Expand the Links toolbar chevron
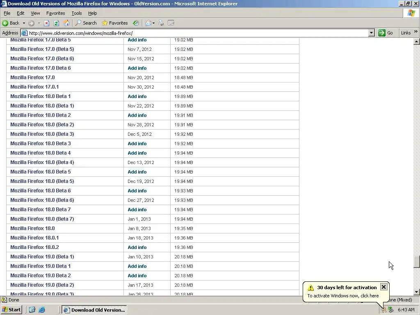420x315 pixels. (416, 32)
